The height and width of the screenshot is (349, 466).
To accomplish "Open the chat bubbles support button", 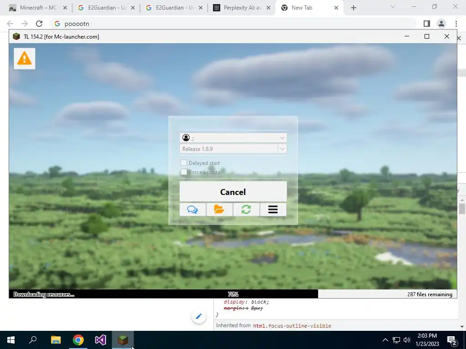I will click(x=192, y=209).
